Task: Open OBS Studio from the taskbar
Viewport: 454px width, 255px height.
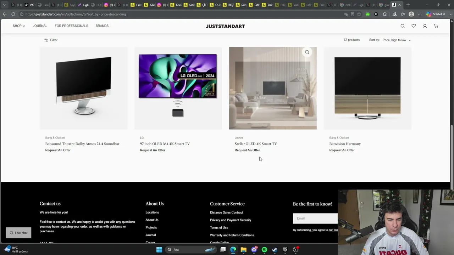Action: tap(295, 250)
